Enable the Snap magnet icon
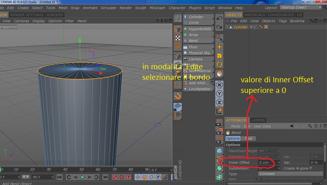The image size is (327, 185). click(x=178, y=96)
